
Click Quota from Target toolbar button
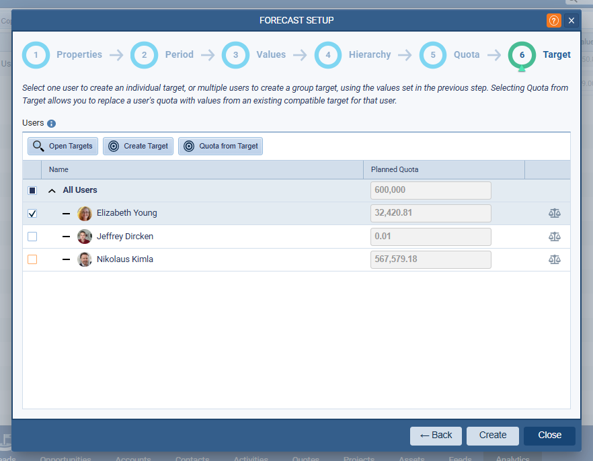pos(220,146)
